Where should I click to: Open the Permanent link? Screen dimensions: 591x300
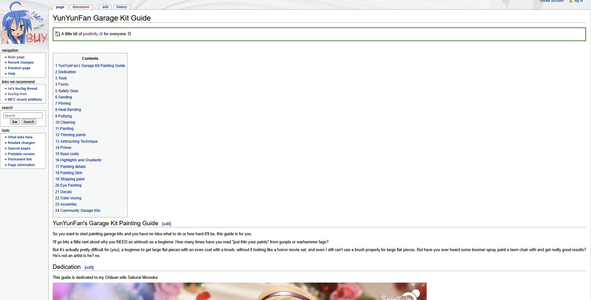(20, 159)
